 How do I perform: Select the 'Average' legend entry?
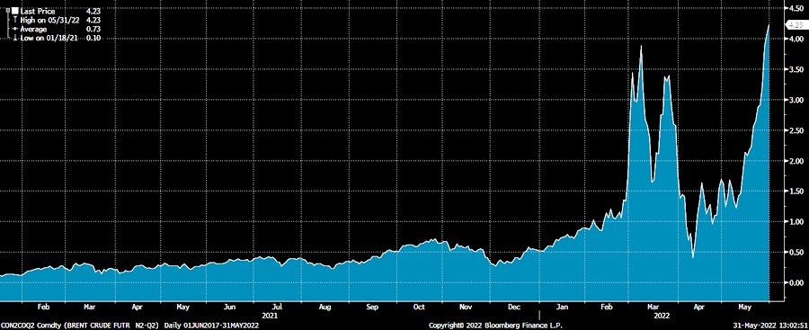pyautogui.click(x=34, y=29)
